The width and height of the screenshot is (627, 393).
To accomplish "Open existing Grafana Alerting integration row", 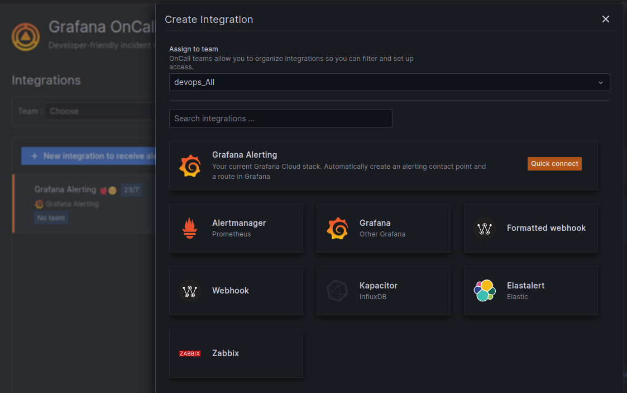I will (84, 203).
